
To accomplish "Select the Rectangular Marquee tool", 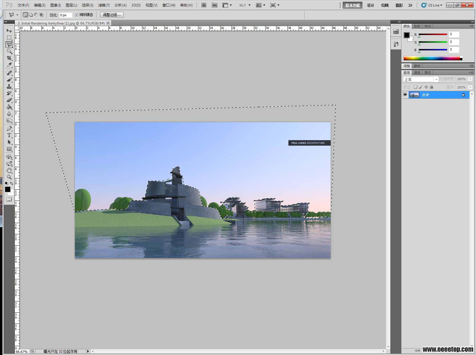I will click(9, 38).
